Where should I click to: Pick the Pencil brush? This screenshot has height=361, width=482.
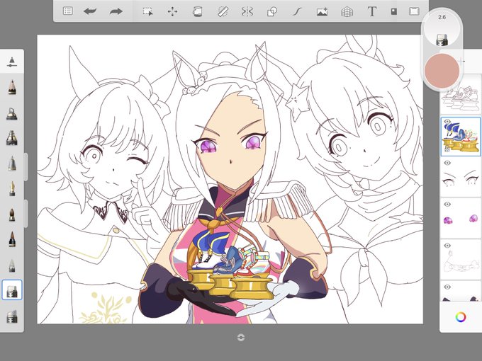[x=12, y=87]
